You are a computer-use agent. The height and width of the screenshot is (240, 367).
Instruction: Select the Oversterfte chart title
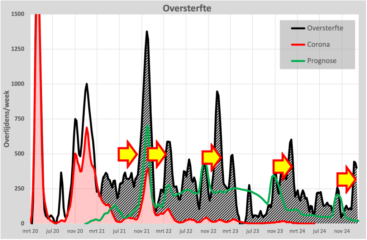(x=187, y=8)
